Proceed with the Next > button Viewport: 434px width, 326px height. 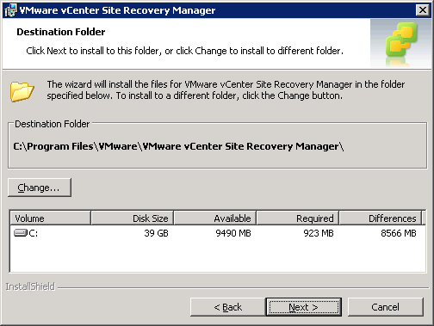(304, 307)
